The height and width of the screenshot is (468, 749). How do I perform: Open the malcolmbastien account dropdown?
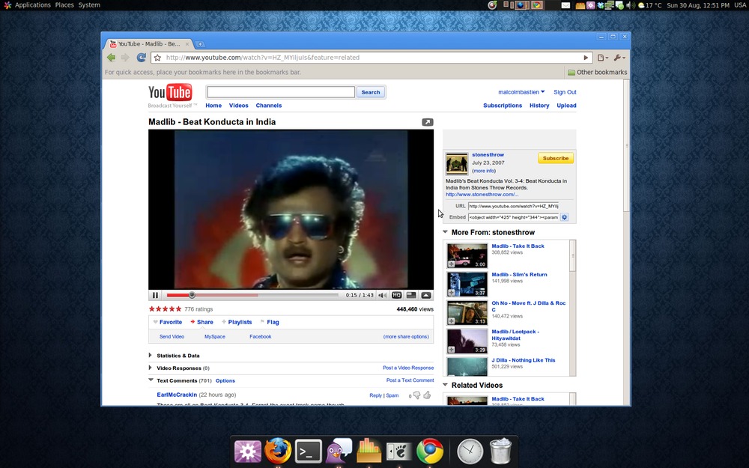(x=521, y=92)
